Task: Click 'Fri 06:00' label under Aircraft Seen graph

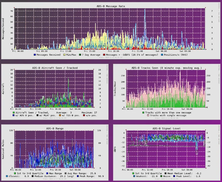Action: tap(16, 109)
